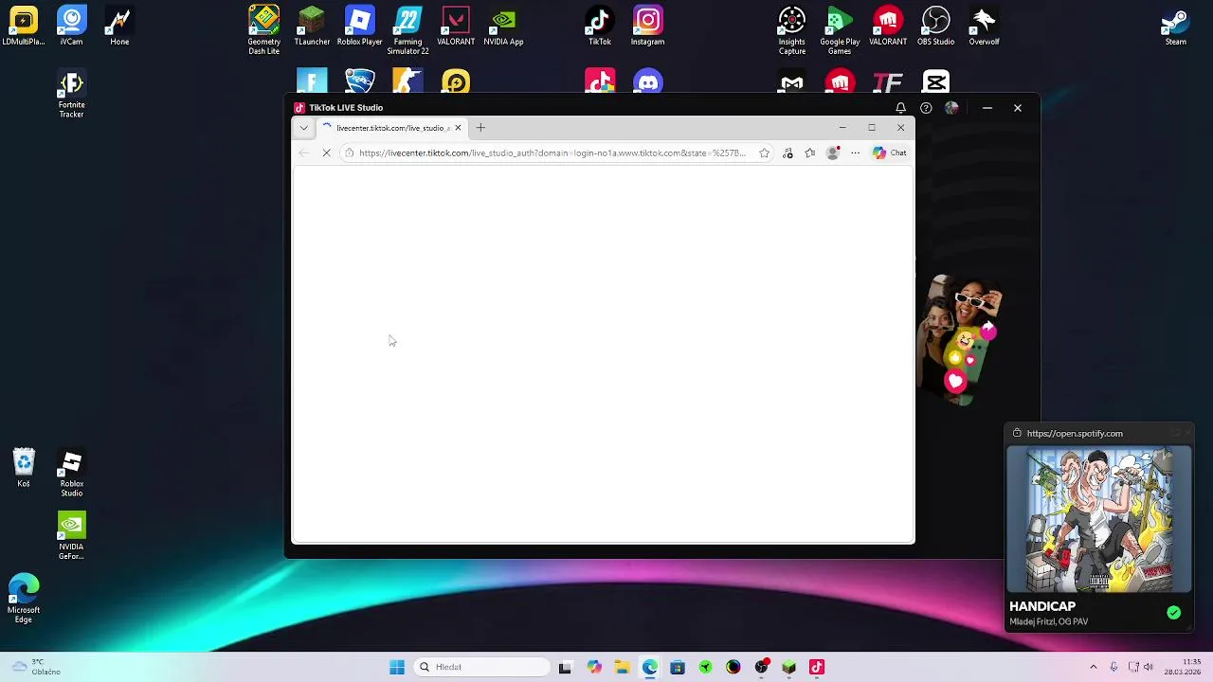1213x682 pixels.
Task: Open a new browser tab
Action: coord(480,128)
